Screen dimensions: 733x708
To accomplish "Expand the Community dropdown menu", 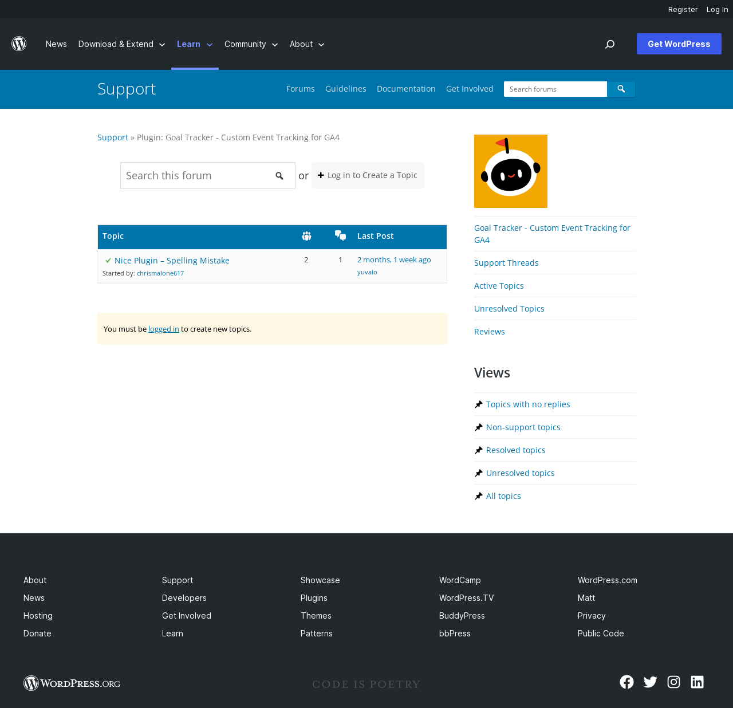I will 251,44.
